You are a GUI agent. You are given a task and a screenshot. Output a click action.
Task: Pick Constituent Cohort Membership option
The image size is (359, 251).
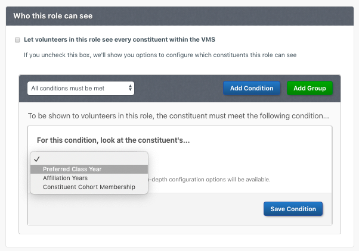point(89,187)
